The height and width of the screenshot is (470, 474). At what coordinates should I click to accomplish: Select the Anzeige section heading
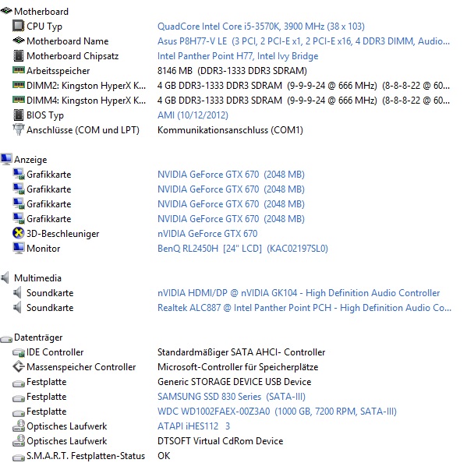click(x=30, y=160)
